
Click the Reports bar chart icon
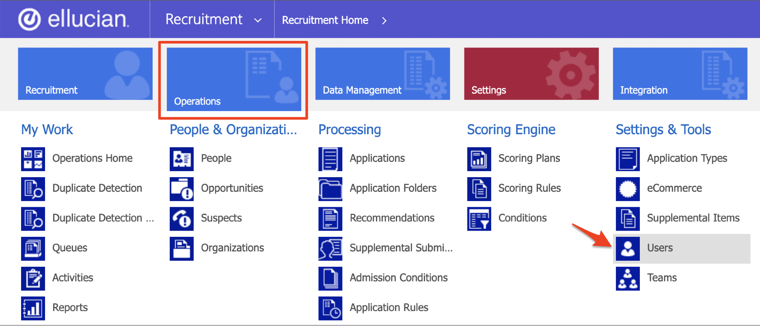pyautogui.click(x=33, y=308)
